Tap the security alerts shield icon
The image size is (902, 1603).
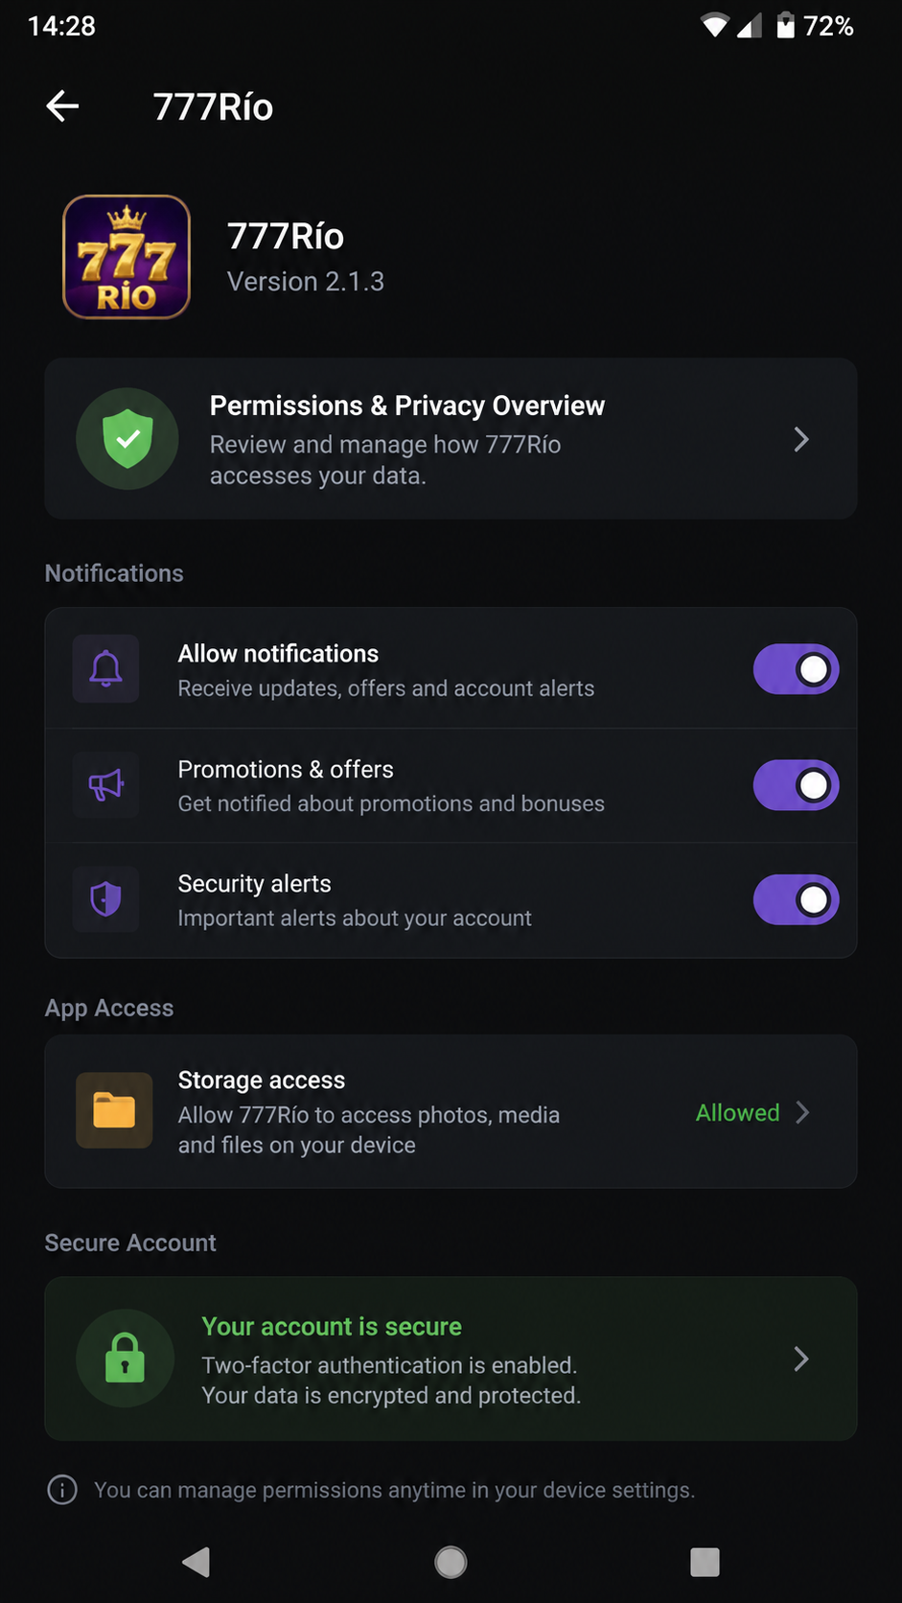pyautogui.click(x=105, y=899)
